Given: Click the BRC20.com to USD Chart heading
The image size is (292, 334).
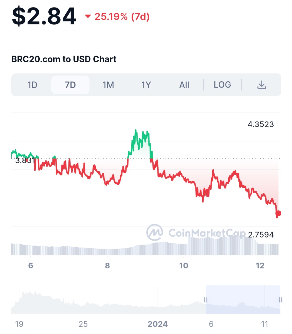Looking at the screenshot, I should (64, 59).
